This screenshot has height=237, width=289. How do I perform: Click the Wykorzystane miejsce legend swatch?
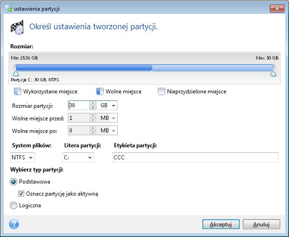(18, 92)
